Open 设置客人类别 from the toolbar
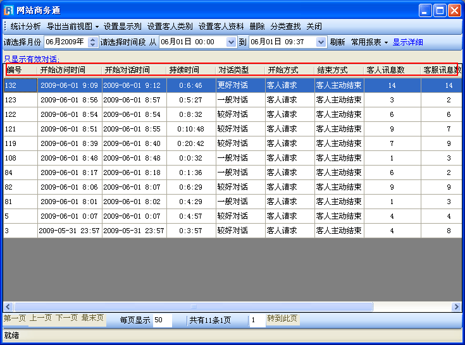Screen dimensions: 465x345 (170, 27)
